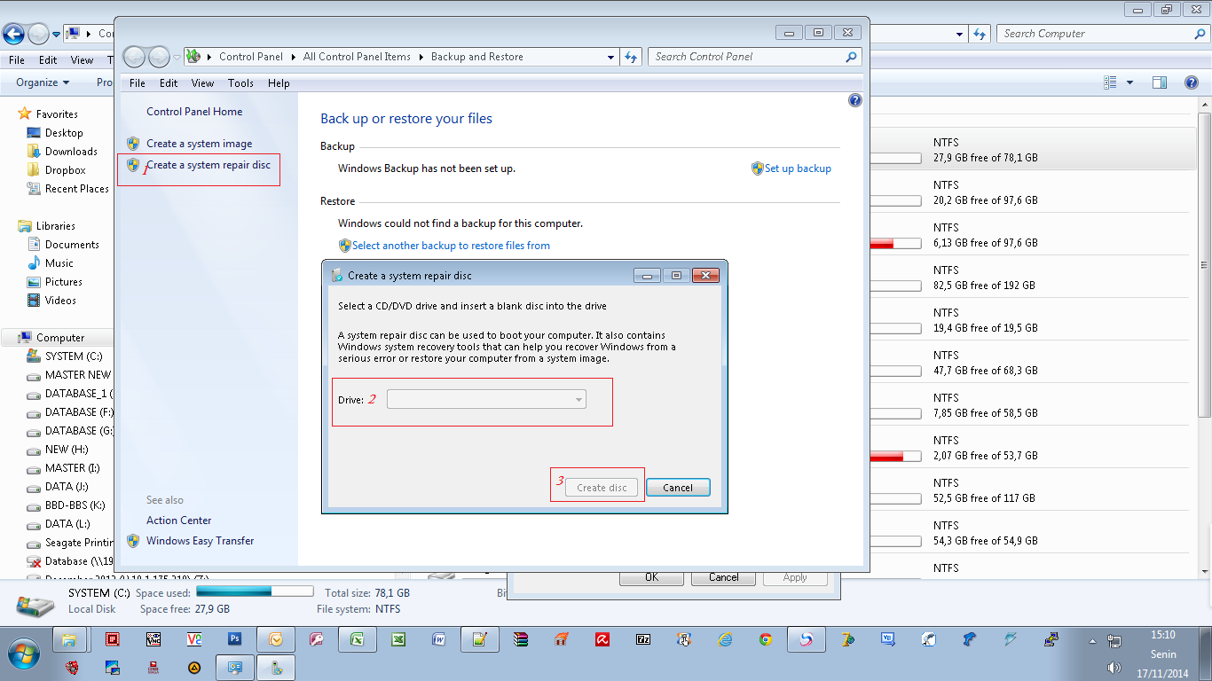The height and width of the screenshot is (681, 1212).
Task: Click the network icon in system tray
Action: coord(1114,640)
